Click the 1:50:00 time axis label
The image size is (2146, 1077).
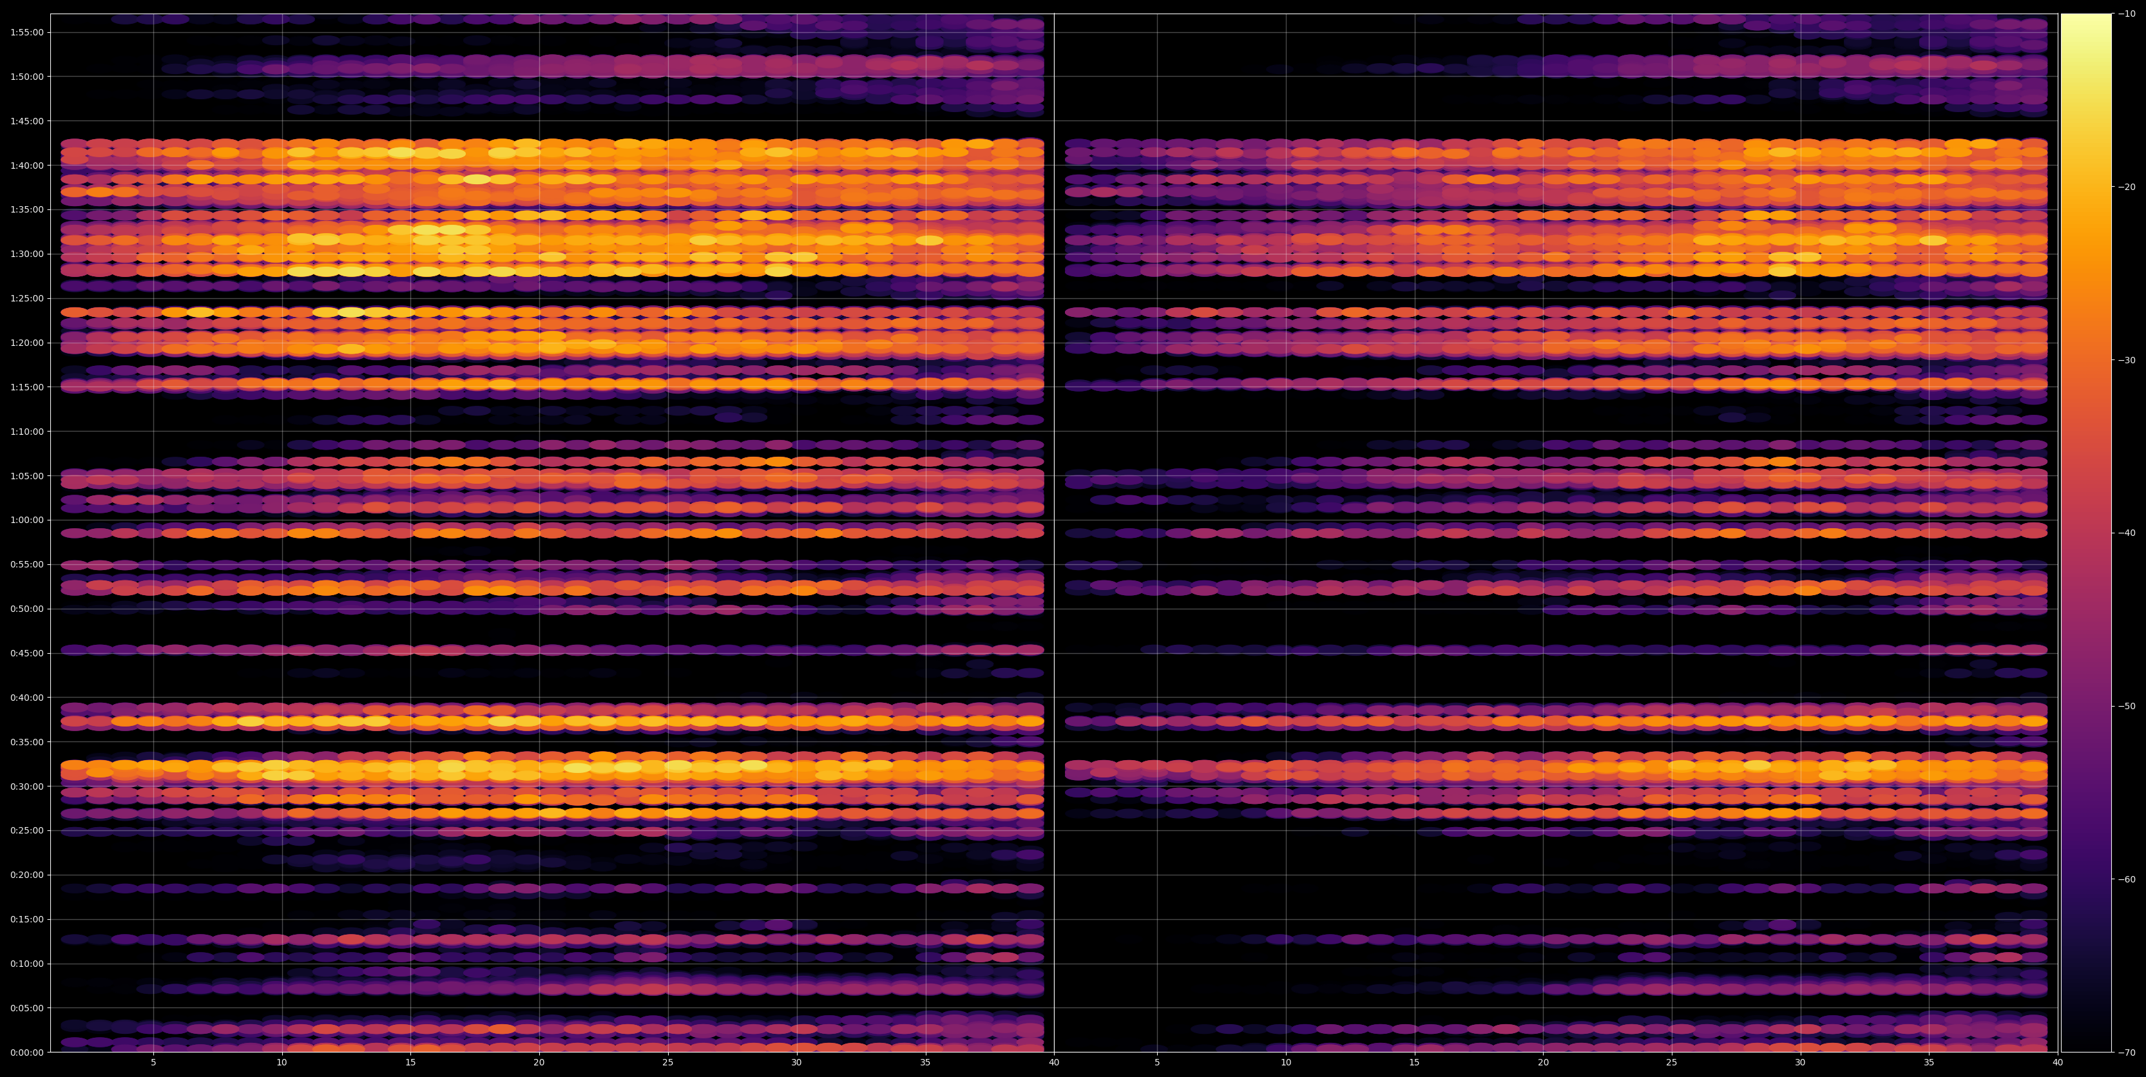[x=26, y=77]
